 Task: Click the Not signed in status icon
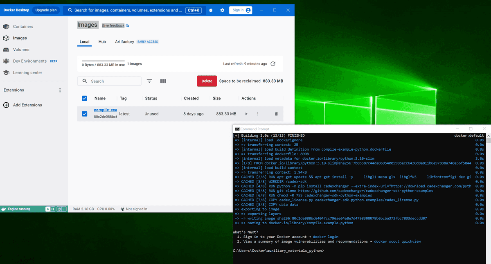tap(122, 209)
